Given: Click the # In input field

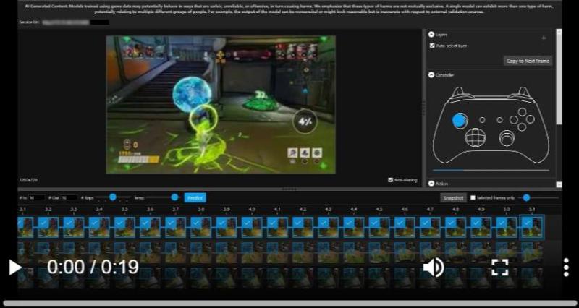Looking at the screenshot, I should tap(37, 197).
